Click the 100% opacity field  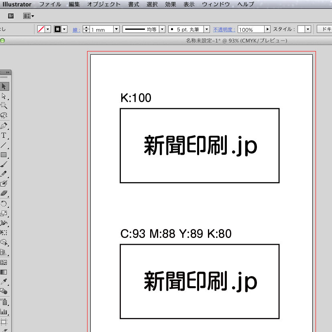(251, 29)
